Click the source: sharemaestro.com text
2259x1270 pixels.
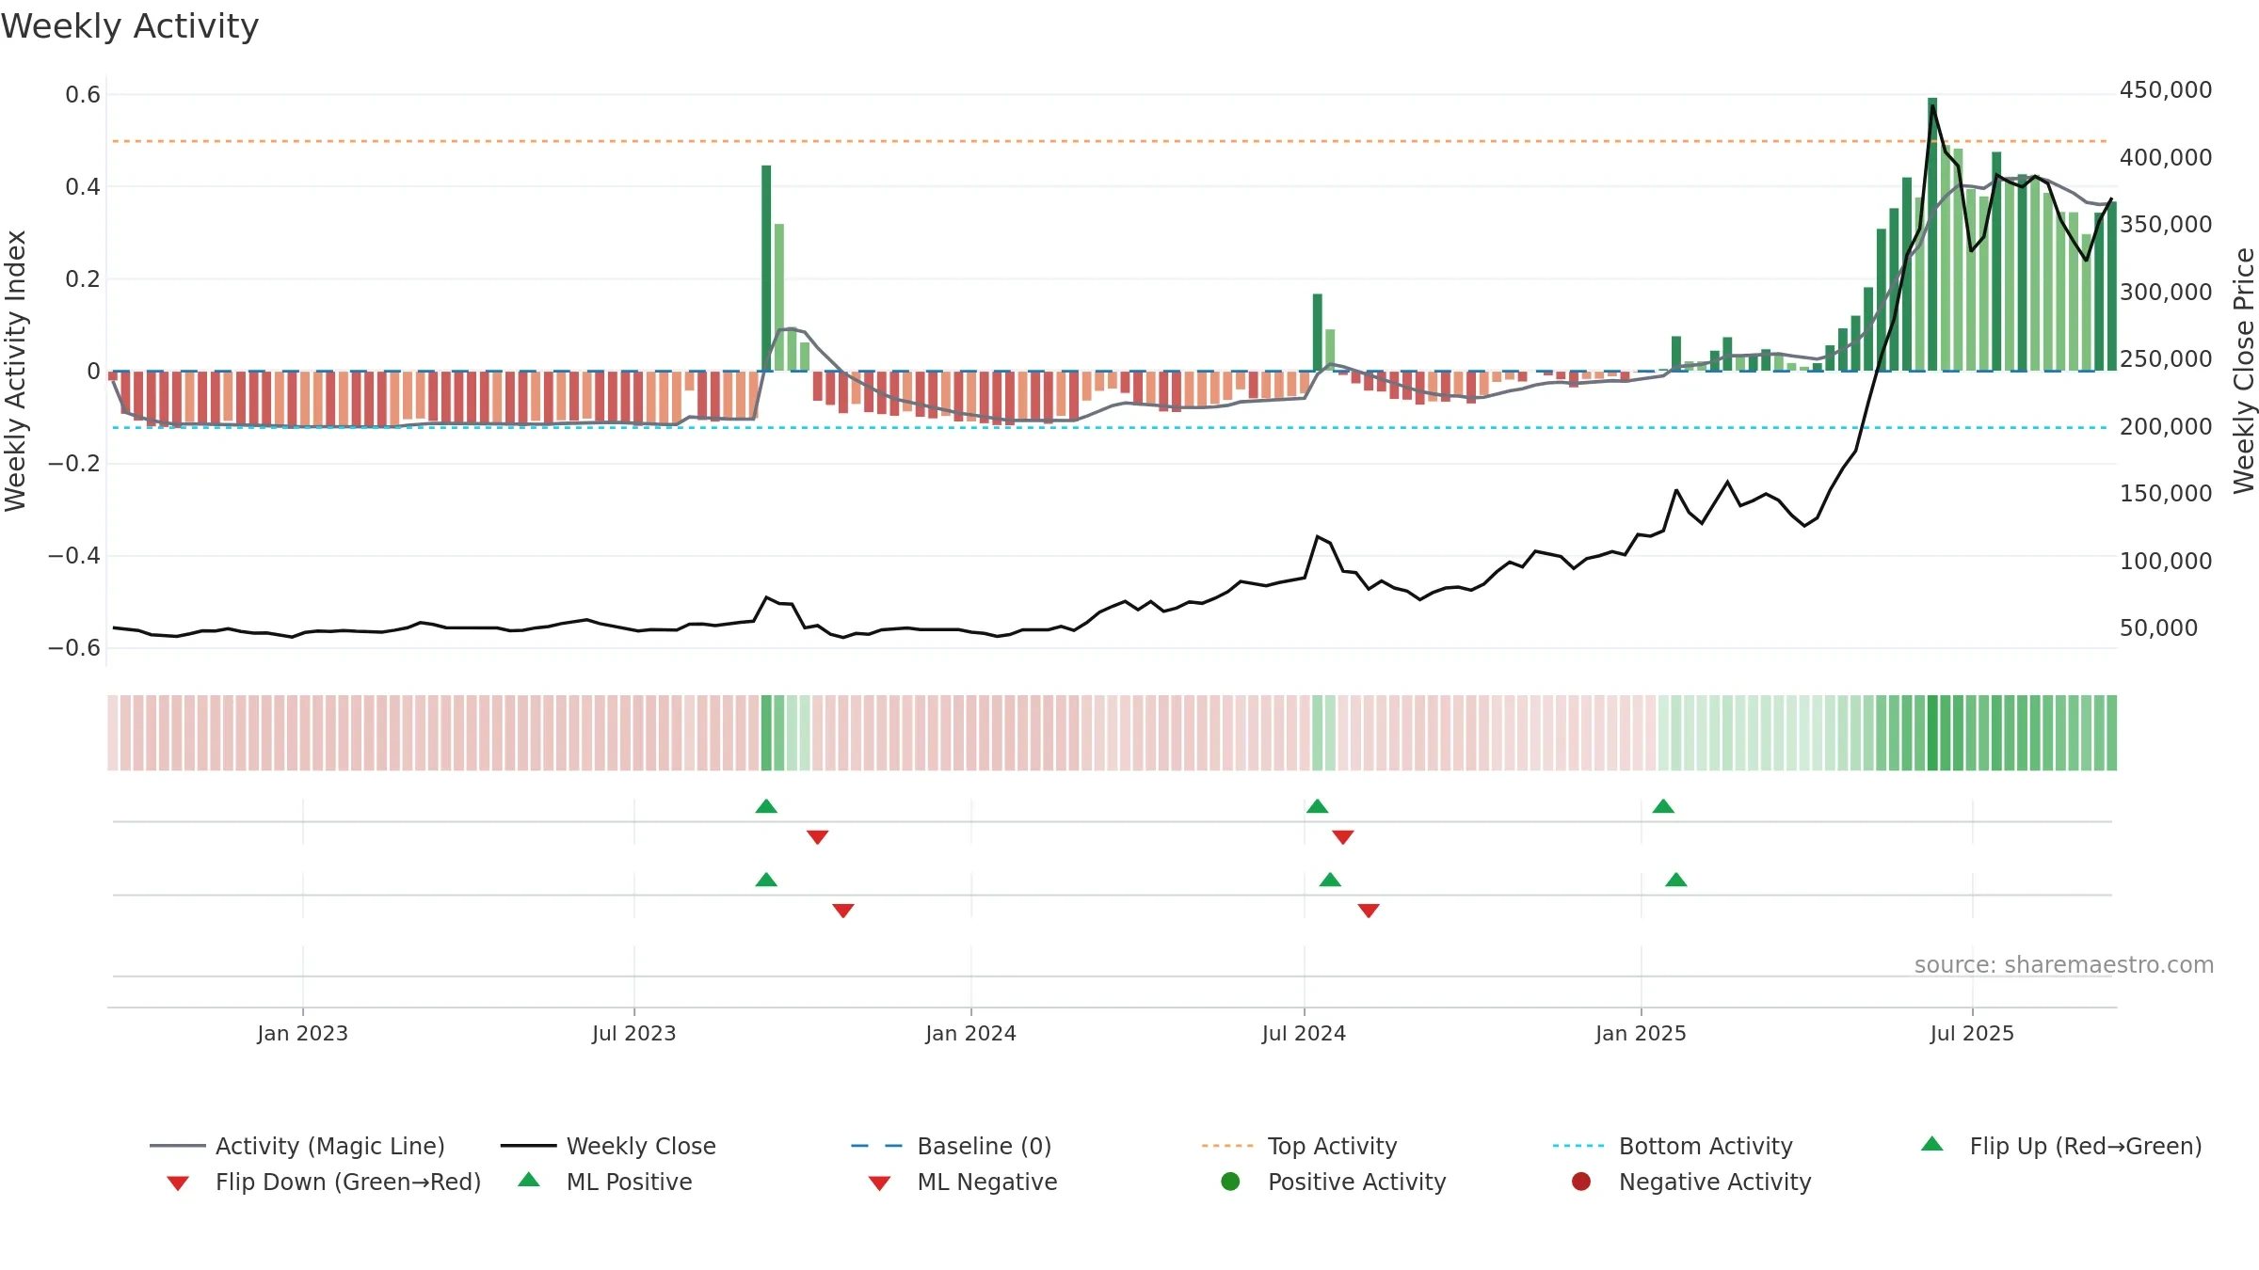2063,964
